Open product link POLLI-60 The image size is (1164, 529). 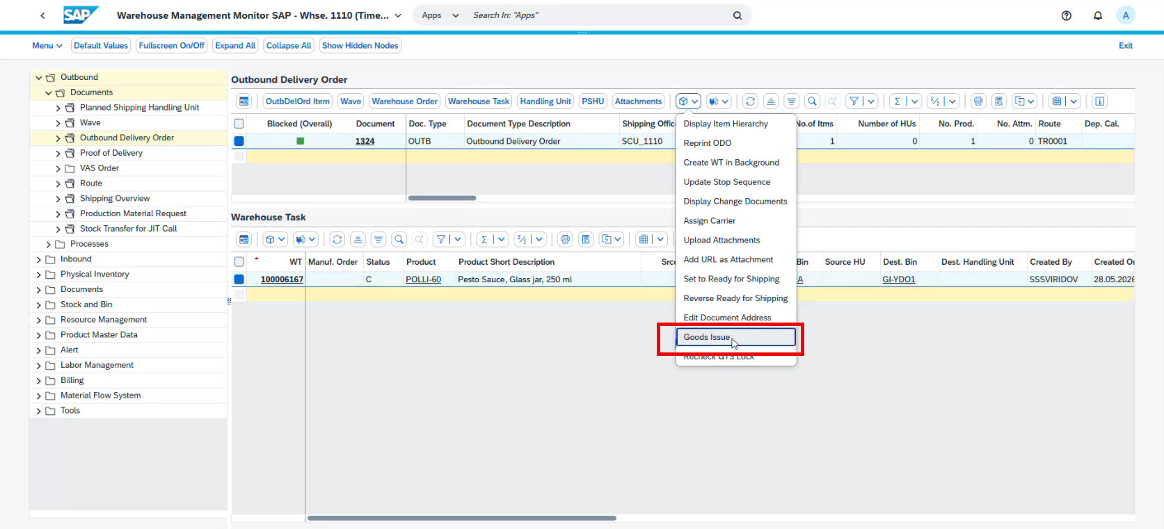[423, 279]
